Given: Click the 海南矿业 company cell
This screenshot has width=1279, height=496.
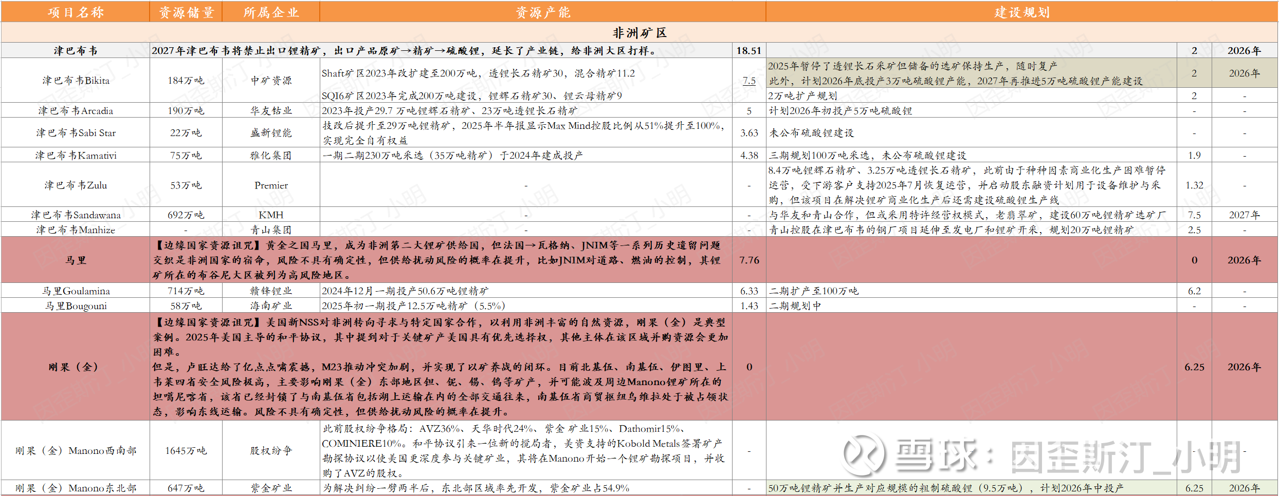Looking at the screenshot, I should tap(271, 306).
